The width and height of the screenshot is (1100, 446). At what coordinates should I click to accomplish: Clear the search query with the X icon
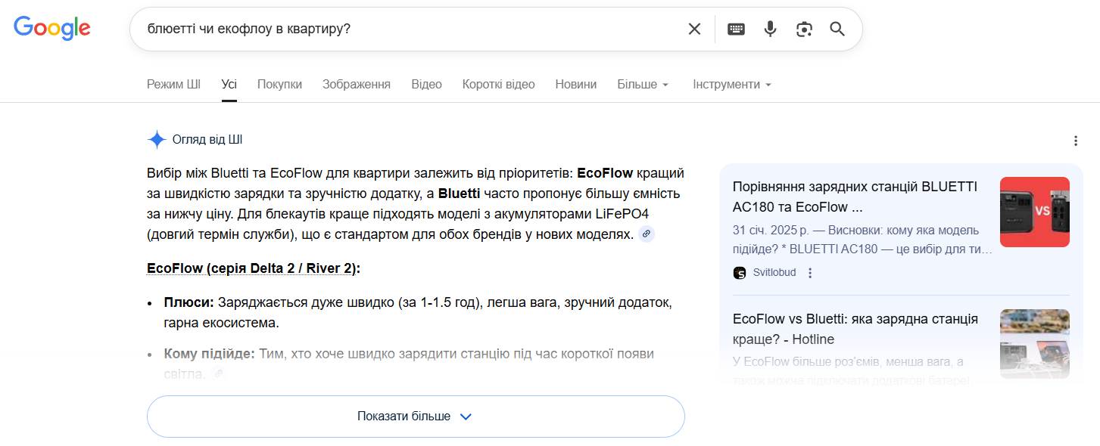694,28
